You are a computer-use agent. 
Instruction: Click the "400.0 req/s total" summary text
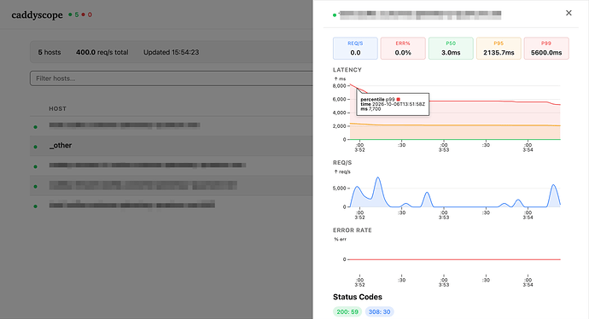(x=102, y=52)
